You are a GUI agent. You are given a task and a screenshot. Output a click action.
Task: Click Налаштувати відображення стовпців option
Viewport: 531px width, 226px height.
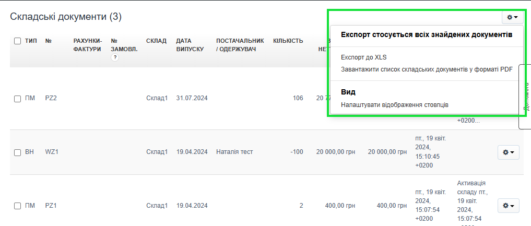click(394, 105)
